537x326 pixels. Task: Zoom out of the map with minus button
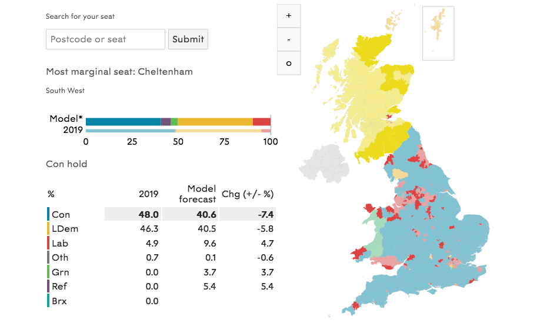pyautogui.click(x=289, y=39)
